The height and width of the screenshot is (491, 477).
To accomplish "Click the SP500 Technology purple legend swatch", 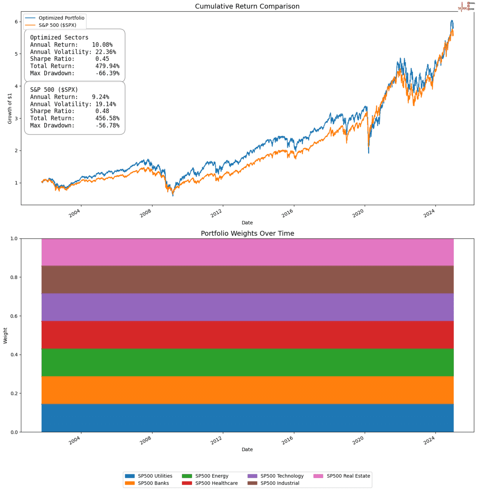I will pyautogui.click(x=252, y=476).
